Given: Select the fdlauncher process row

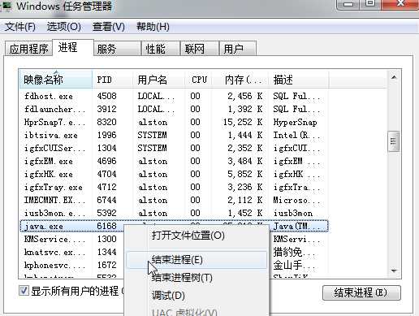Looking at the screenshot, I should [x=174, y=109].
